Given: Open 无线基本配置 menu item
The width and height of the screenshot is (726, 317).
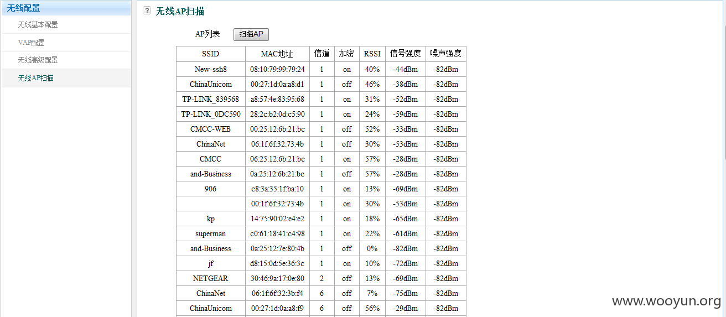Looking at the screenshot, I should [38, 24].
